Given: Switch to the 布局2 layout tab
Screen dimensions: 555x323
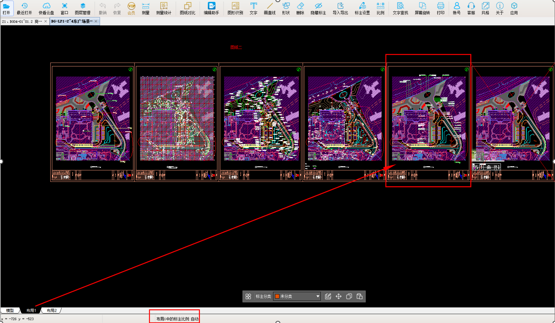Looking at the screenshot, I should pos(52,311).
